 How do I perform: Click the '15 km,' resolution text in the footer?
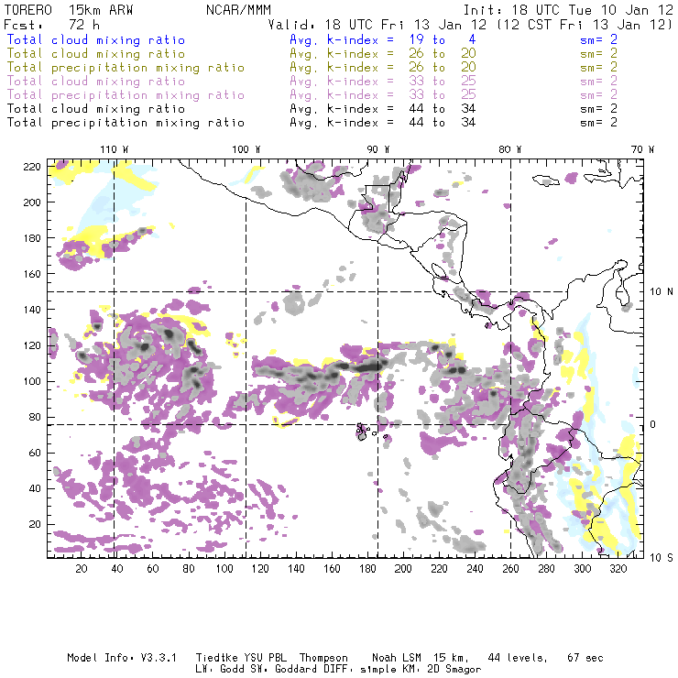(x=451, y=658)
